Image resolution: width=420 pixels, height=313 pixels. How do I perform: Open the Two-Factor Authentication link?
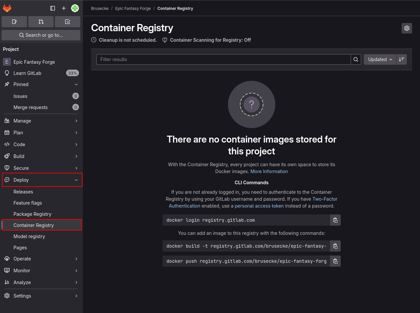(253, 202)
